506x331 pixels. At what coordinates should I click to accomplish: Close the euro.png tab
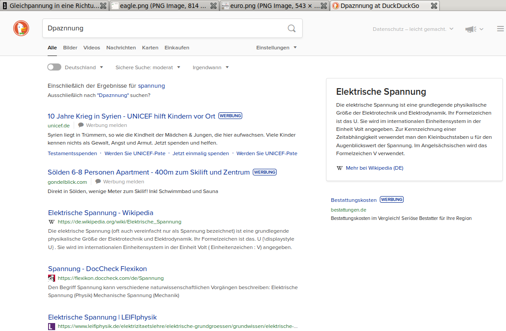point(324,5)
